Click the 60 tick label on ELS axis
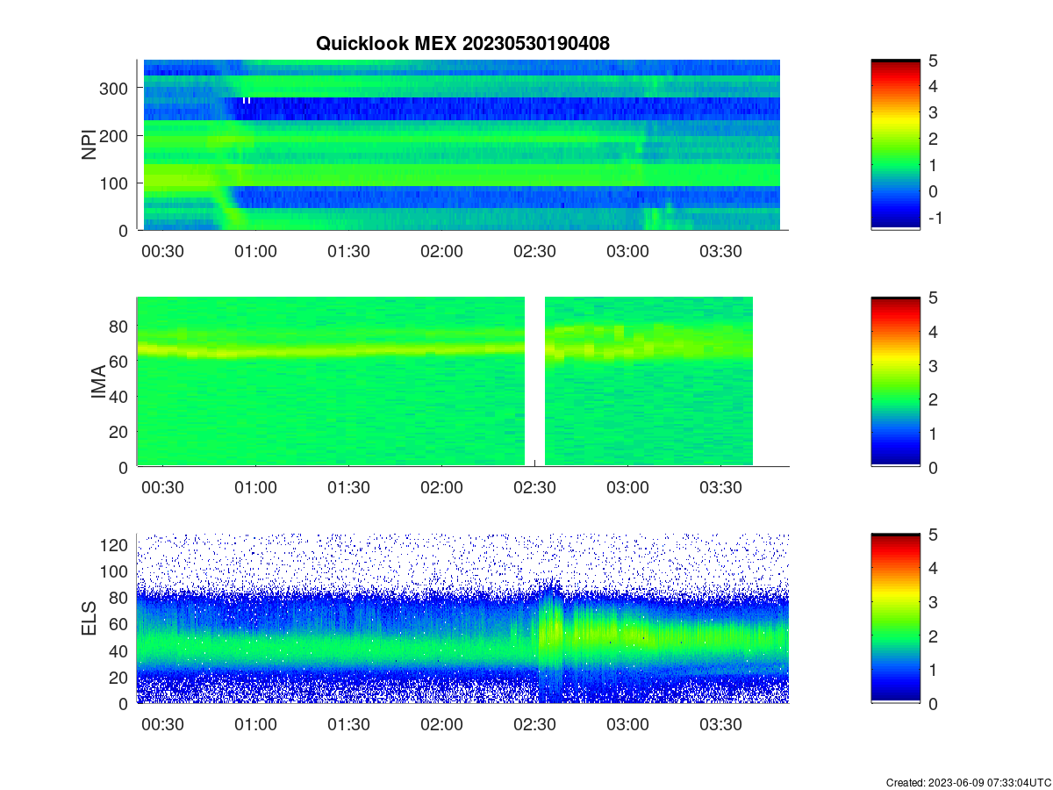 pos(120,624)
